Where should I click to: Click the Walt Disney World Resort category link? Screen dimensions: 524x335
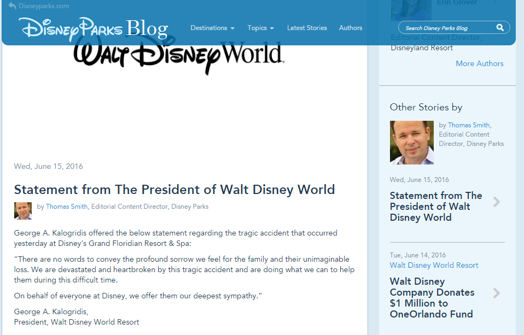point(434,265)
